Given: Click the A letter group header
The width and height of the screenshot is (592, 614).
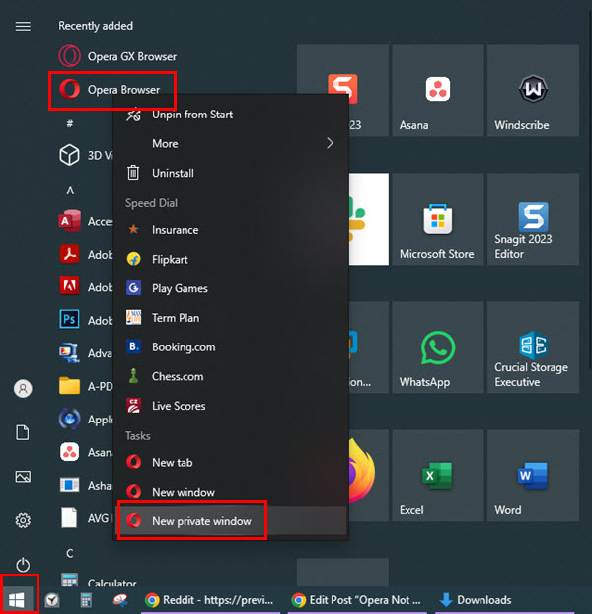Looking at the screenshot, I should tap(70, 191).
